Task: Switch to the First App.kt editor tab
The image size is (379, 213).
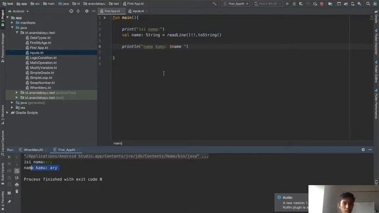Action: click(x=112, y=11)
